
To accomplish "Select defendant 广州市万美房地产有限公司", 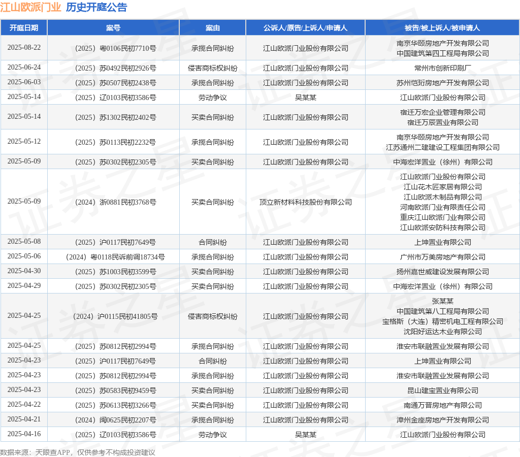I will click(x=443, y=257).
